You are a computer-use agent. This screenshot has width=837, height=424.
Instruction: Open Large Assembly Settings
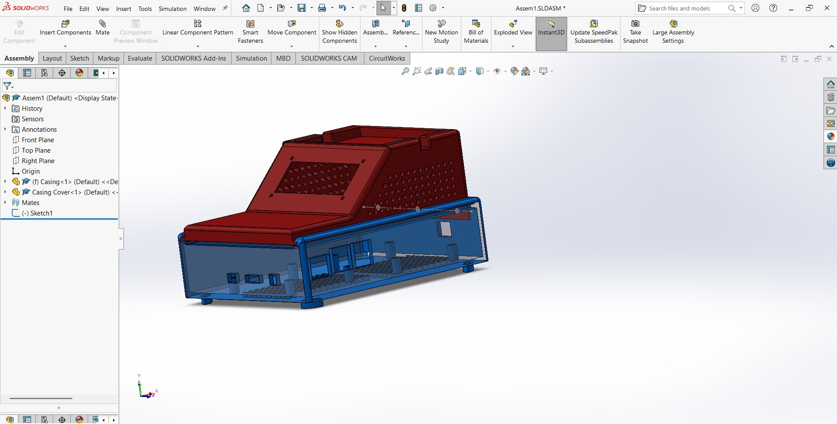[x=673, y=32]
